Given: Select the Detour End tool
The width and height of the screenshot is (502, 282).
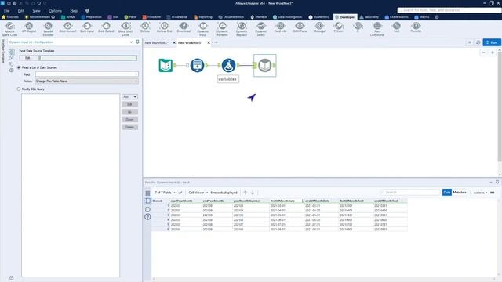Looking at the screenshot, I should click(164, 27).
